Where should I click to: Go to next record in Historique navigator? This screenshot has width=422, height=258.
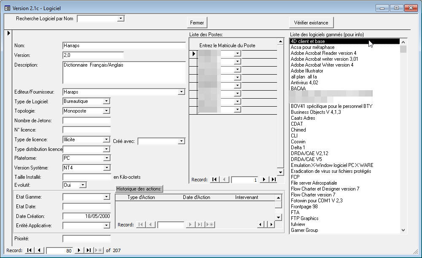pyautogui.click(x=190, y=224)
